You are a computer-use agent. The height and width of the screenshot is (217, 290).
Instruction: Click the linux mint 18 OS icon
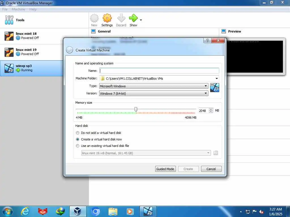(x=9, y=36)
